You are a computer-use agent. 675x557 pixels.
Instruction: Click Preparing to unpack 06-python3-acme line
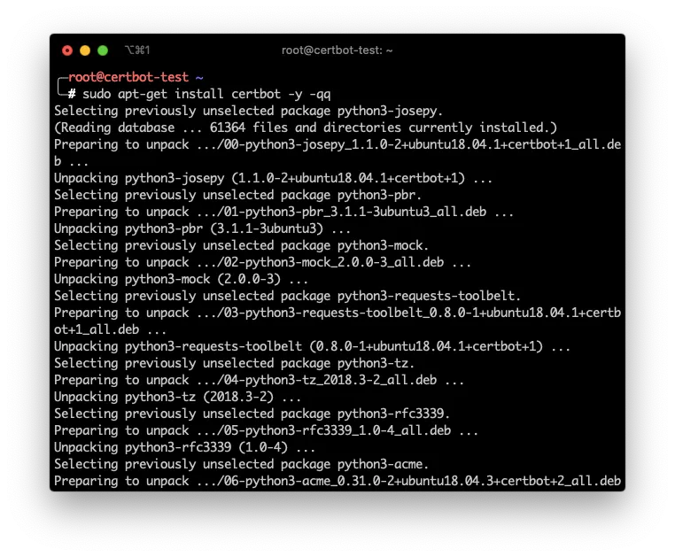[x=337, y=480]
